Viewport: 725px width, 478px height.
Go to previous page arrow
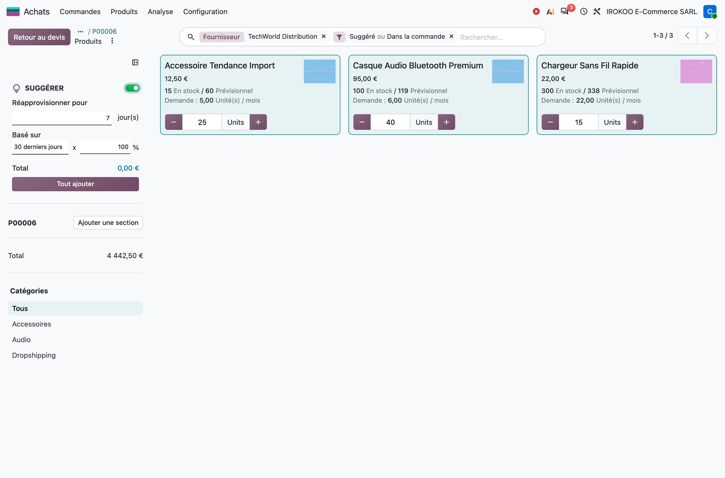pos(687,35)
